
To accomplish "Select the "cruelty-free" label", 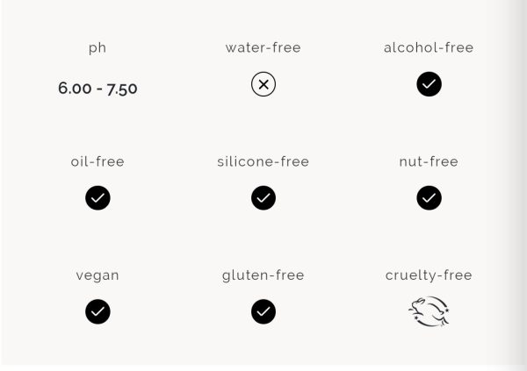I will (x=429, y=276).
